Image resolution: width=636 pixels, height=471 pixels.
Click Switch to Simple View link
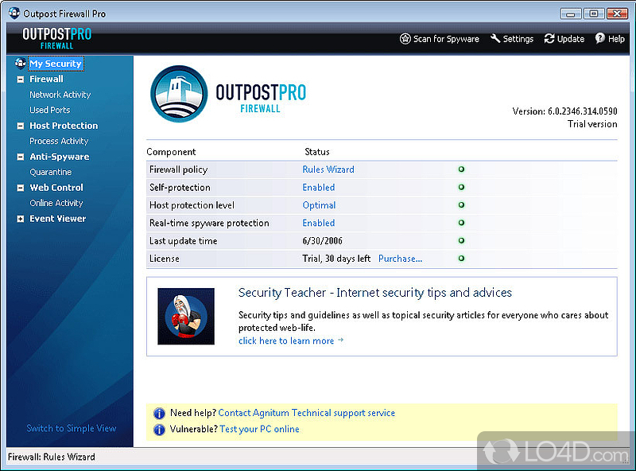pos(72,428)
